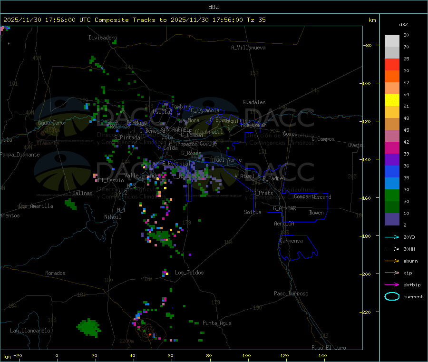Click the Atuel_Norte map label
This screenshot has width=428, height=362.
tap(226, 160)
